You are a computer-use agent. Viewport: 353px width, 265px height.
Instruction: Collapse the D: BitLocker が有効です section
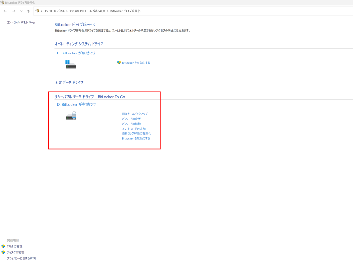click(76, 105)
